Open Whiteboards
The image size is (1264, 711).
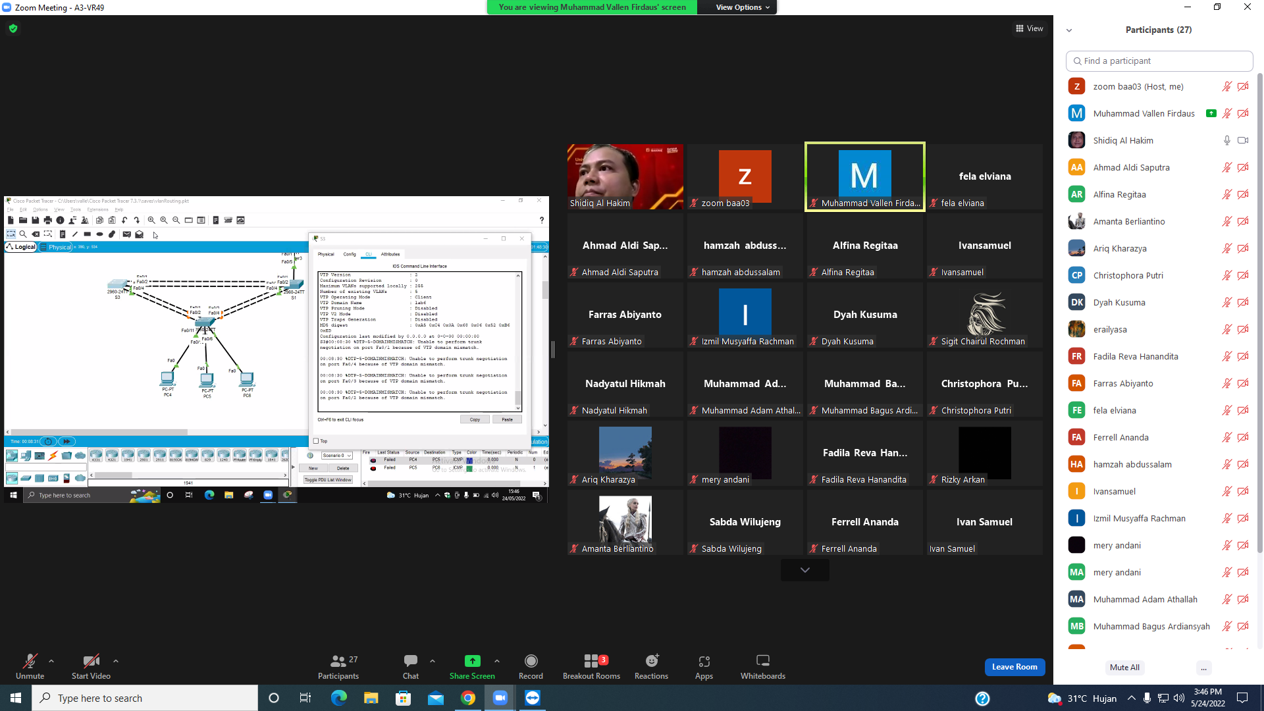point(763,666)
